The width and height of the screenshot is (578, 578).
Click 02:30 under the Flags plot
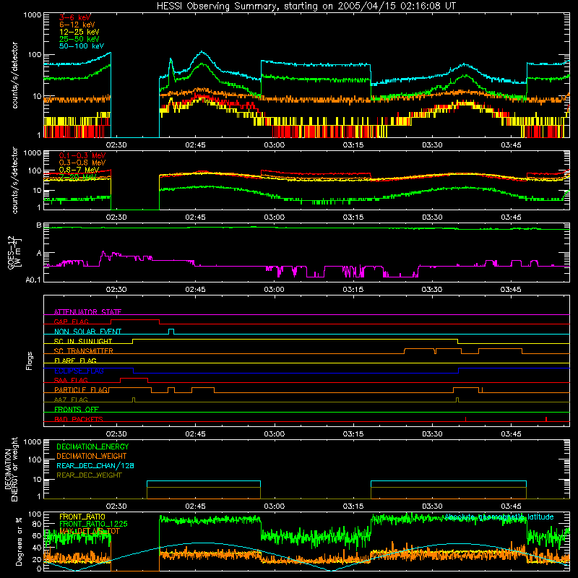tap(116, 434)
